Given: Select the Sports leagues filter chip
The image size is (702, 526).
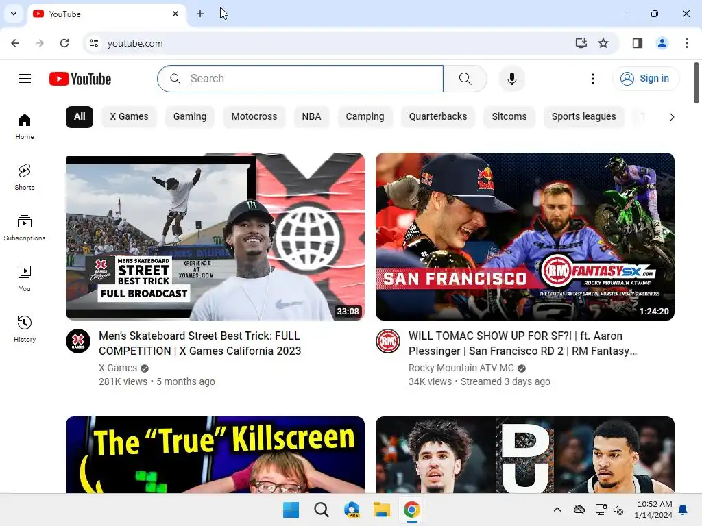Looking at the screenshot, I should [x=583, y=116].
